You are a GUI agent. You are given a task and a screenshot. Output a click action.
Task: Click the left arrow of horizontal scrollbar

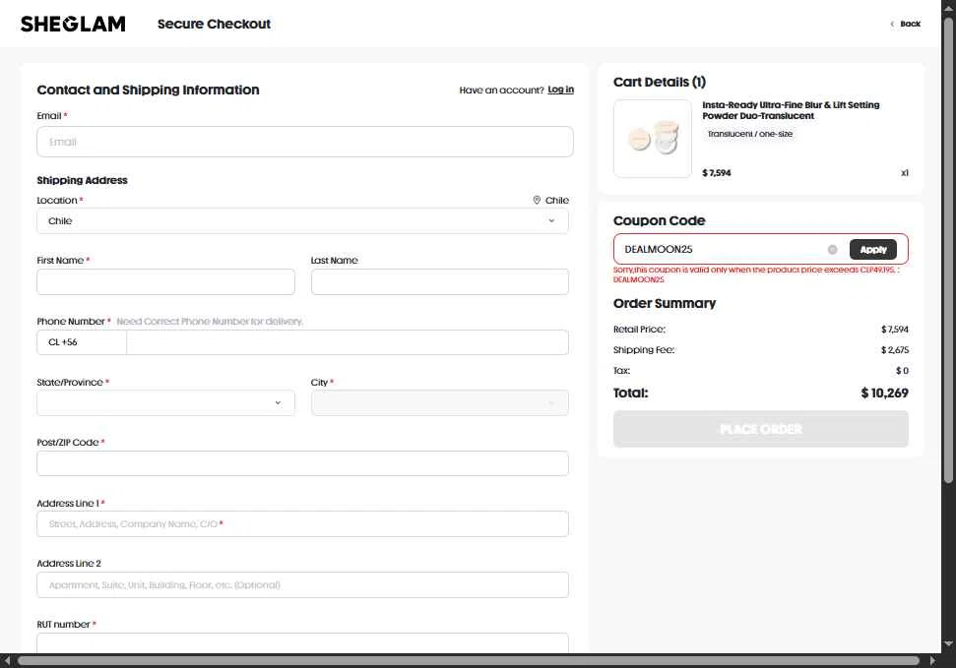click(6, 661)
